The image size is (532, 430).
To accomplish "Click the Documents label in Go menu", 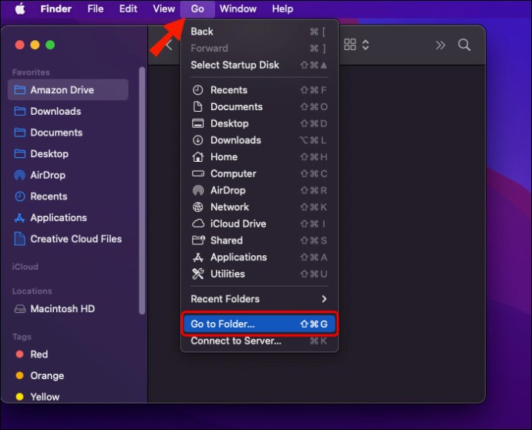I will [x=237, y=106].
